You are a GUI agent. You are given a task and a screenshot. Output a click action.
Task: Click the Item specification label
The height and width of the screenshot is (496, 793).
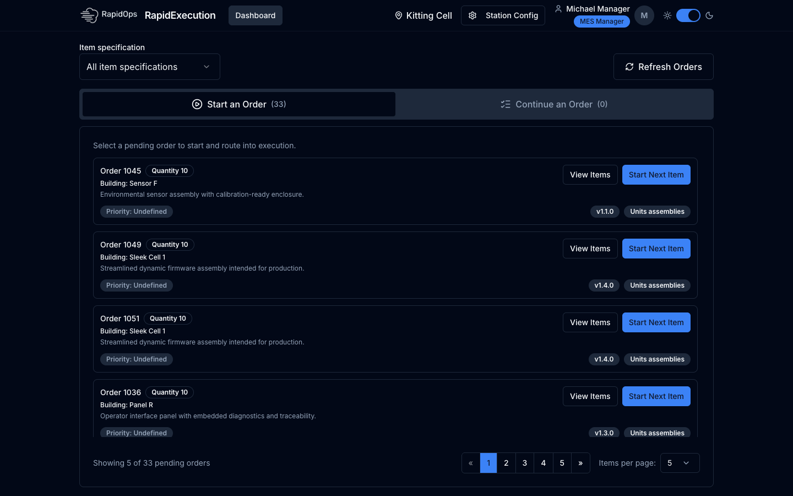click(112, 47)
